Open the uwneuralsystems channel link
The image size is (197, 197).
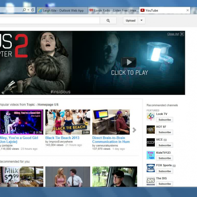tap(107, 145)
